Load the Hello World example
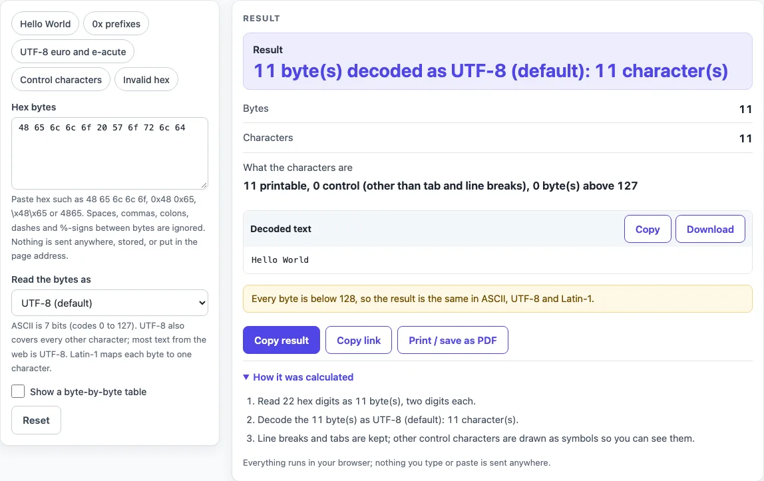The image size is (764, 481). 45,24
